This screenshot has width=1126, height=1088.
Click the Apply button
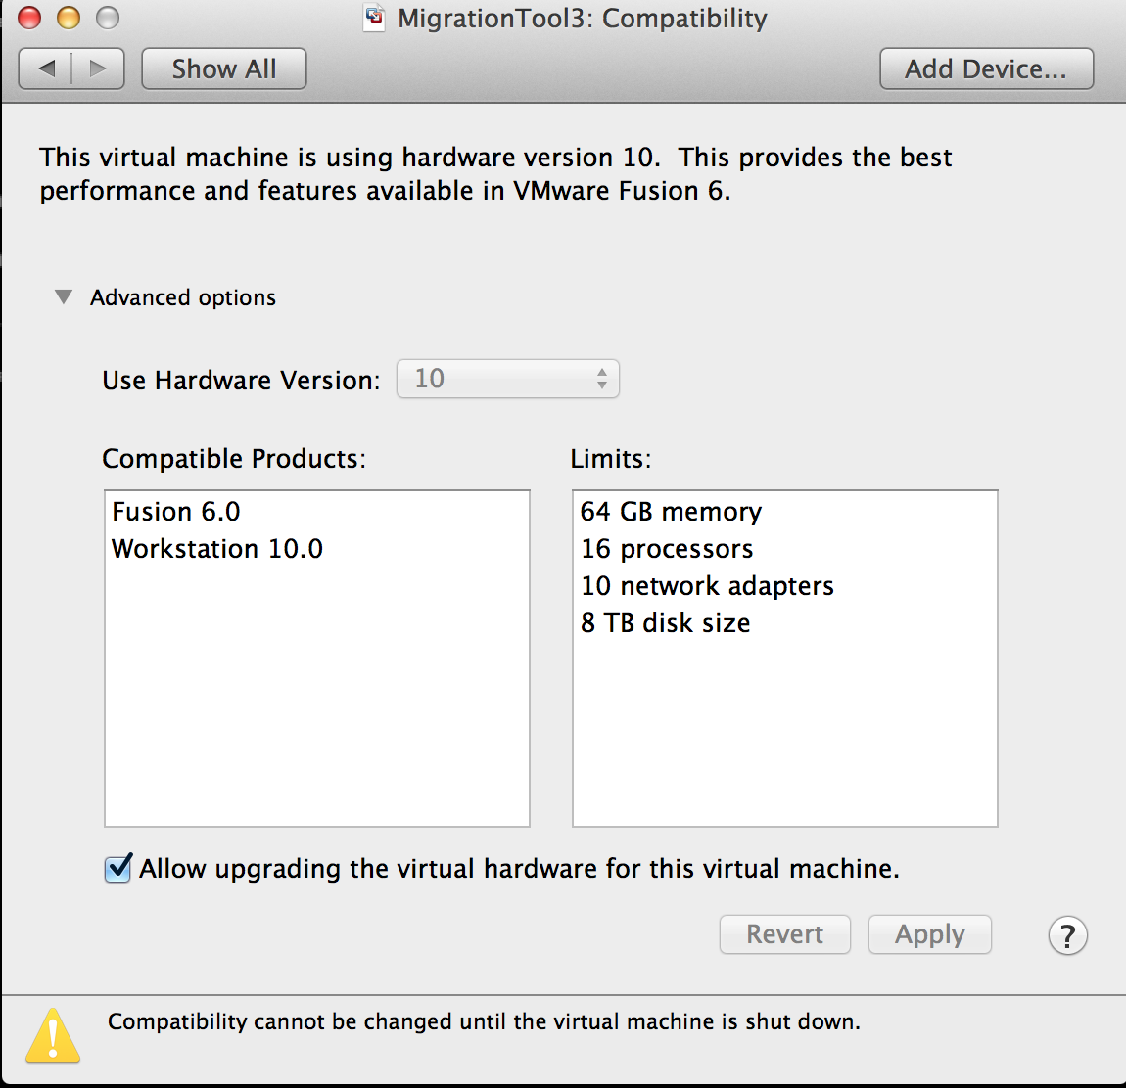[928, 934]
